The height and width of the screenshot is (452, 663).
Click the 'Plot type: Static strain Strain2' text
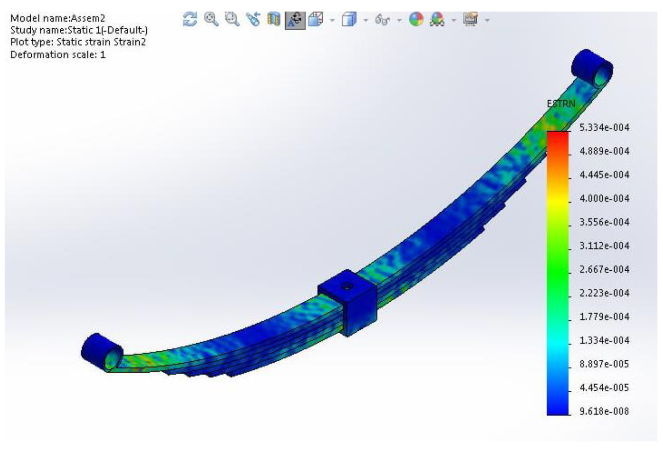coord(78,42)
